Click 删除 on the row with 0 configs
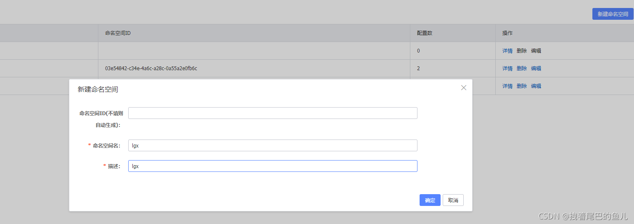This screenshot has width=634, height=224. pyautogui.click(x=521, y=51)
